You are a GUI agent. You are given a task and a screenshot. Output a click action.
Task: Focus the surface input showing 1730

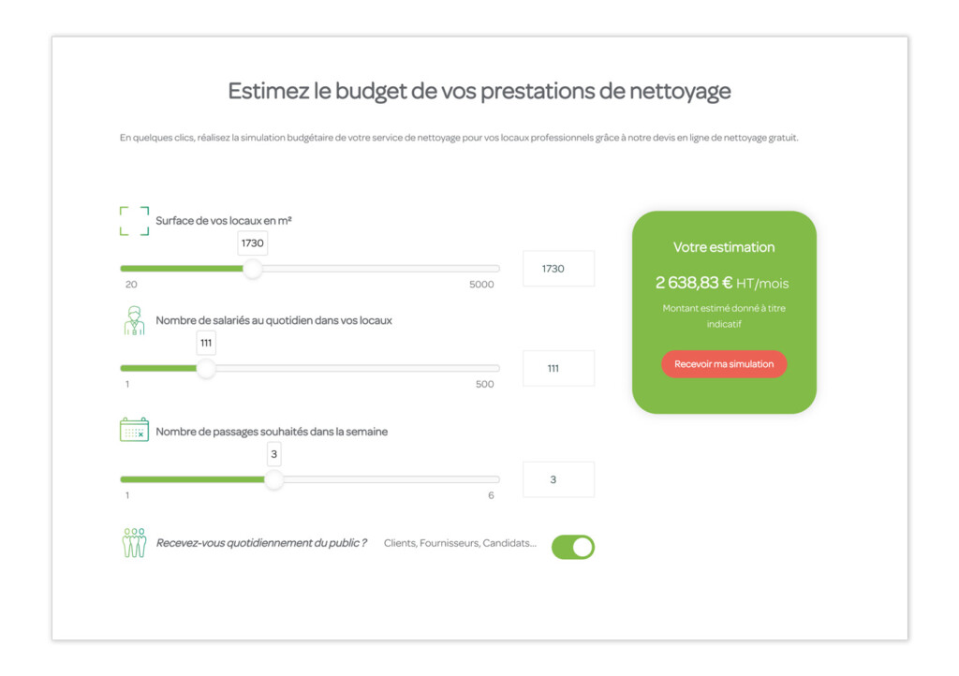pyautogui.click(x=558, y=269)
